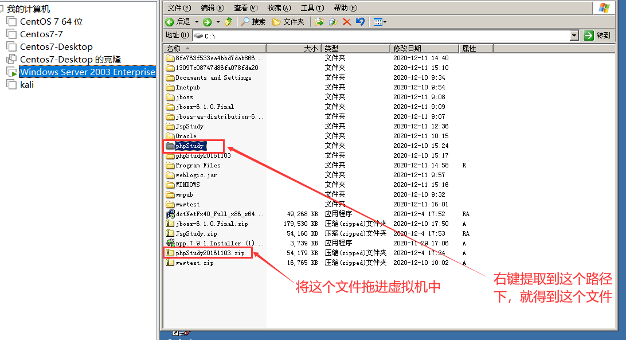The image size is (626, 340).
Task: Sort by the 名称 column header
Action: point(215,48)
